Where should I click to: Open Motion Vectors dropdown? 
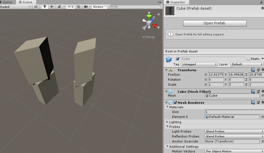tap(234, 151)
